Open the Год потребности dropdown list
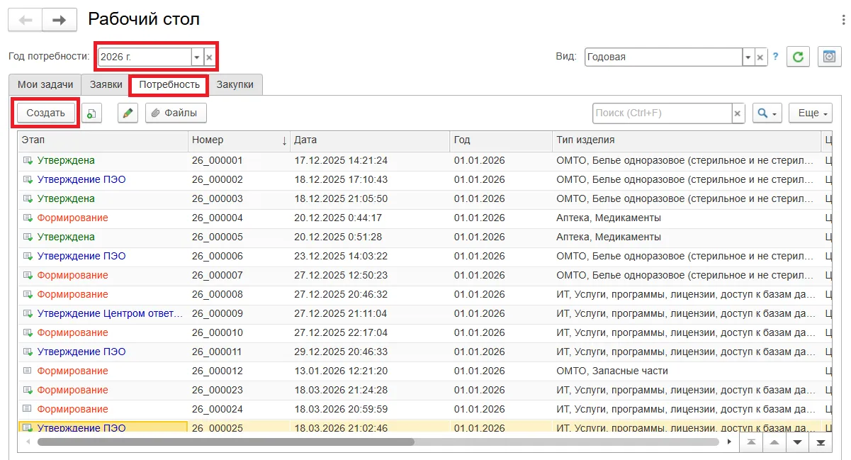 click(197, 57)
